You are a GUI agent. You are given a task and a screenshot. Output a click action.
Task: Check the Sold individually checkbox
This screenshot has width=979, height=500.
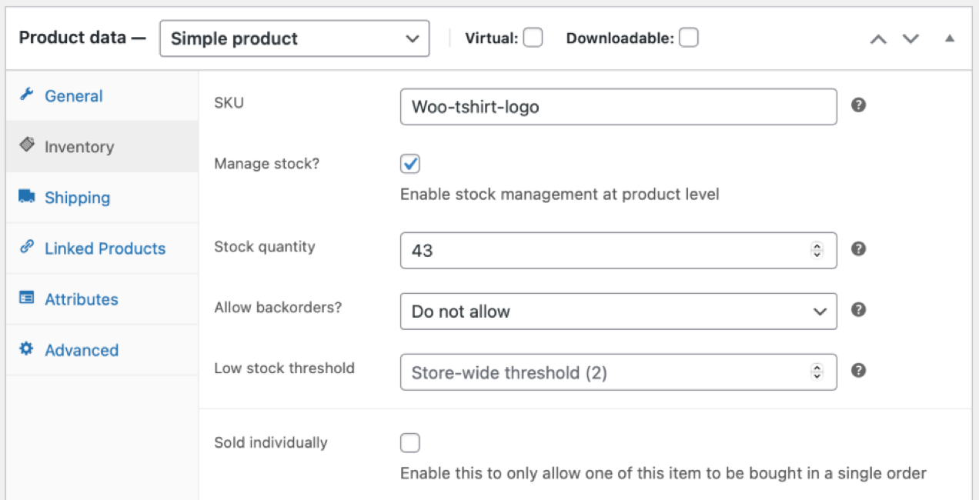(410, 443)
